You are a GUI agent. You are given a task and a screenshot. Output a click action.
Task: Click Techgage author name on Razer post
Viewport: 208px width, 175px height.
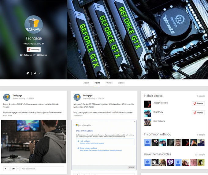tap(17, 95)
